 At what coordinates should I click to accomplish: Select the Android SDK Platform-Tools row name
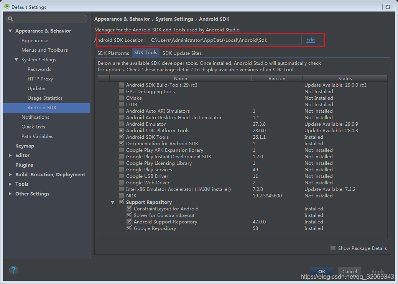coord(158,130)
